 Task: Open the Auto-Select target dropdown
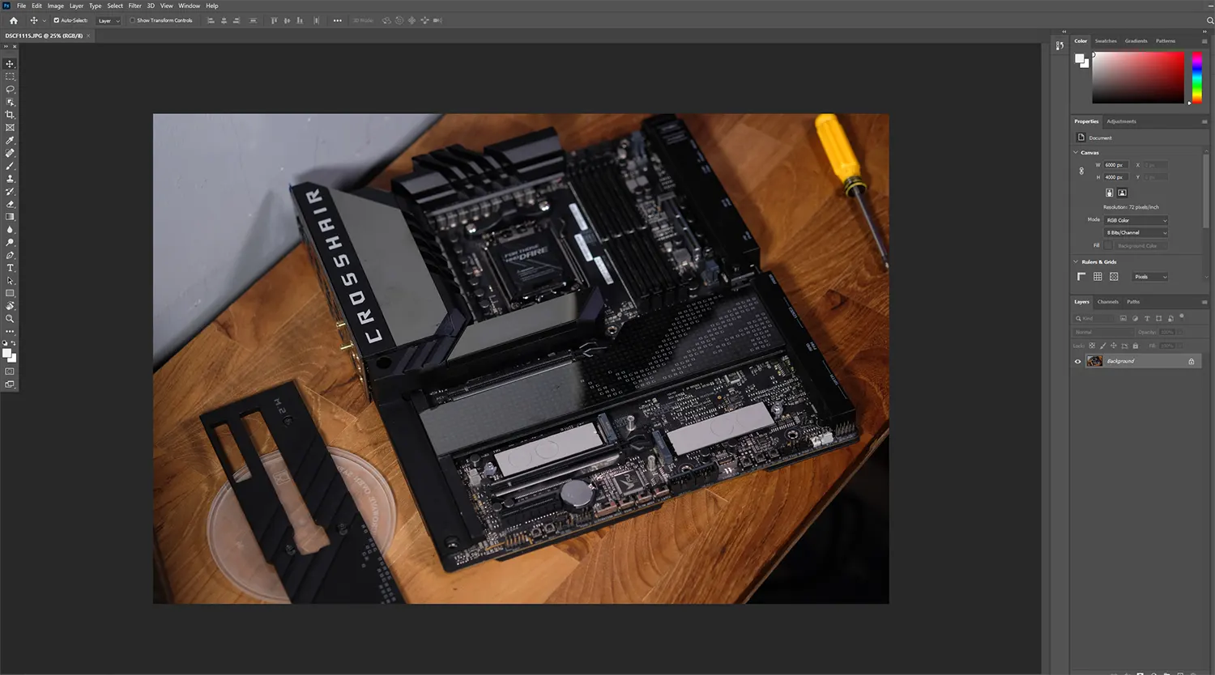pyautogui.click(x=108, y=20)
